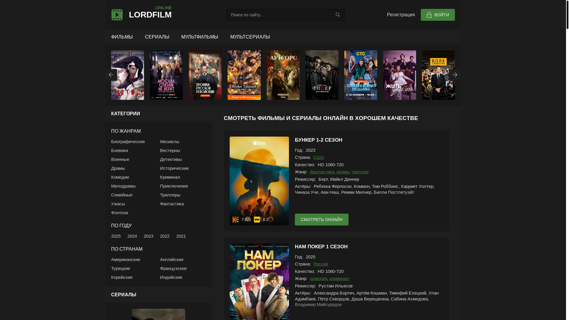569x320 pixels.
Task: Choose Французские country filter
Action: [173, 268]
